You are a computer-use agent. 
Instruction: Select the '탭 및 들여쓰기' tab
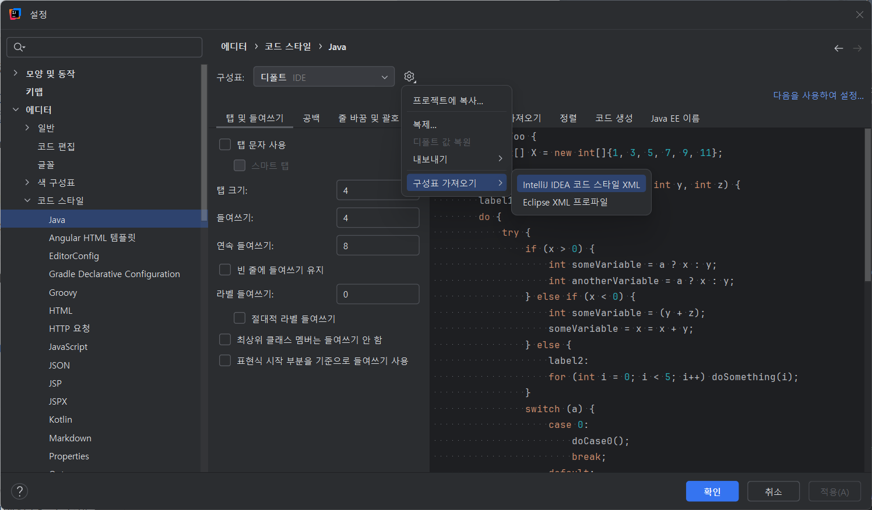(255, 118)
